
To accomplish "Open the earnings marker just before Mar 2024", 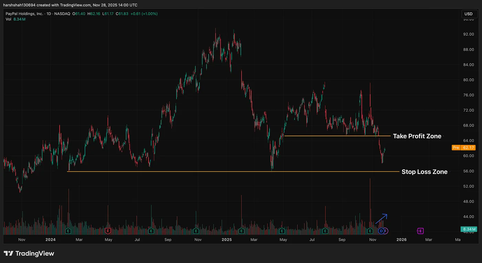I will pos(68,231).
